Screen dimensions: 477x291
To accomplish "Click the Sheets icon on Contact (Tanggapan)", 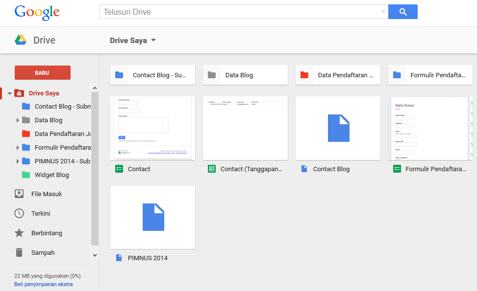I will point(211,168).
